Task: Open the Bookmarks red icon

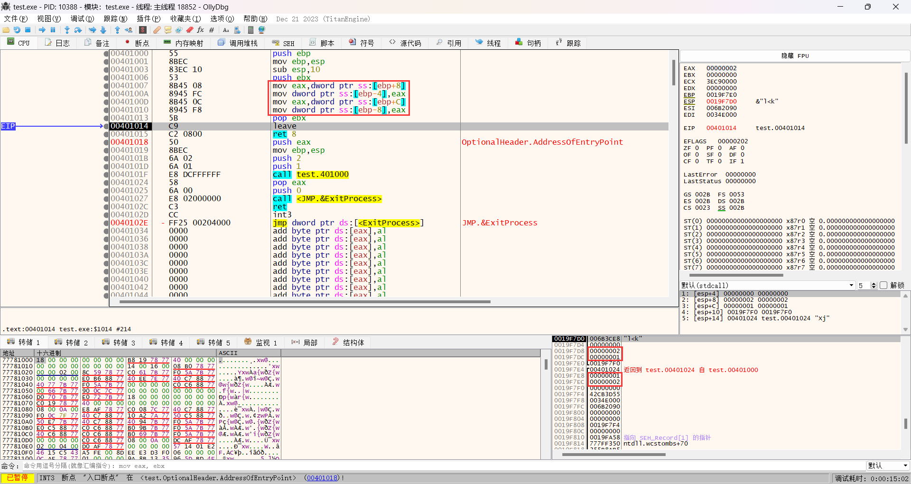Action: pyautogui.click(x=190, y=30)
